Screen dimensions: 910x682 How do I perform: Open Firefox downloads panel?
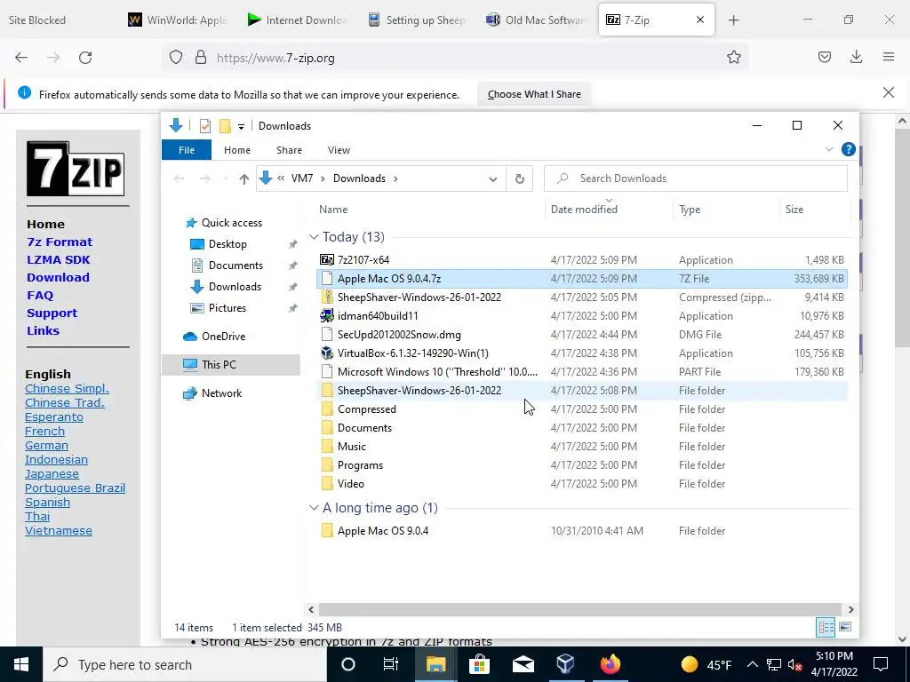coord(856,57)
